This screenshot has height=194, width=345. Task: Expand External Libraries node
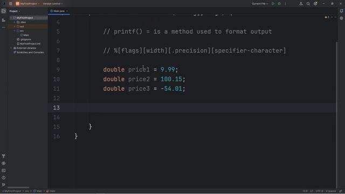coord(11,48)
